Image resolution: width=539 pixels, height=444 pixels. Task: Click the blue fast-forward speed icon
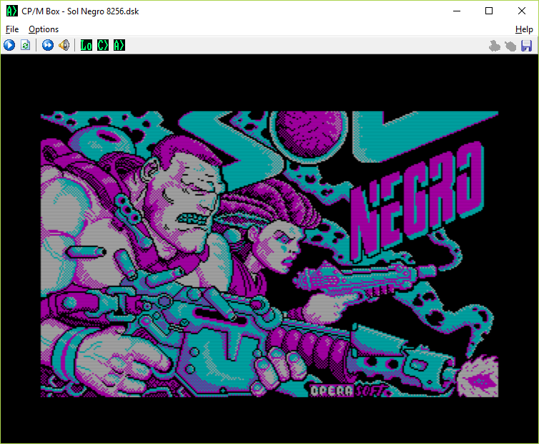click(48, 45)
